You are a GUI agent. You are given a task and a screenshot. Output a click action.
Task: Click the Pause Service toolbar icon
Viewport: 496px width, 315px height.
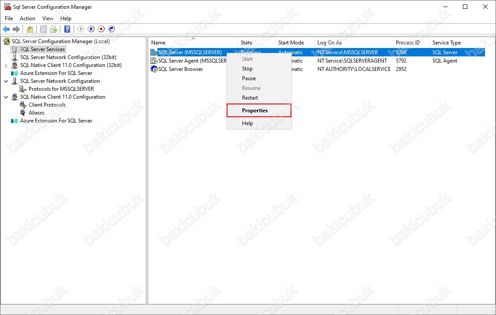click(91, 29)
